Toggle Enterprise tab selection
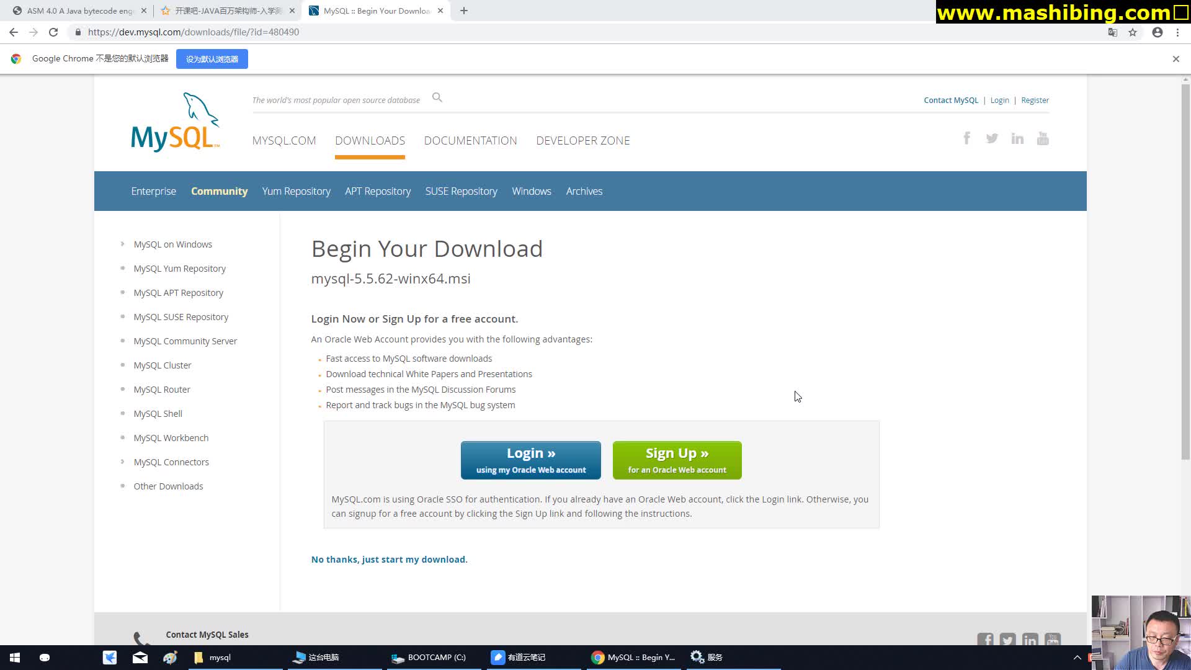1191x670 pixels. pyautogui.click(x=154, y=190)
